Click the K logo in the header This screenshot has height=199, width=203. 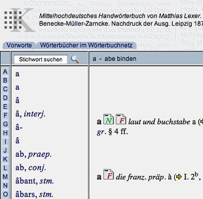click(19, 20)
